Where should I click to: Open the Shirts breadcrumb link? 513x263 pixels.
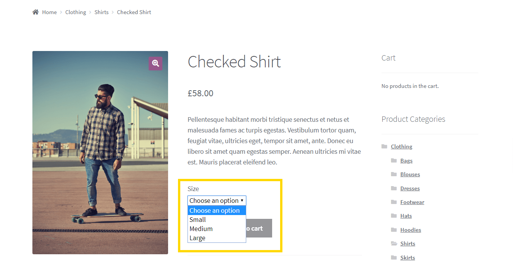pyautogui.click(x=101, y=12)
